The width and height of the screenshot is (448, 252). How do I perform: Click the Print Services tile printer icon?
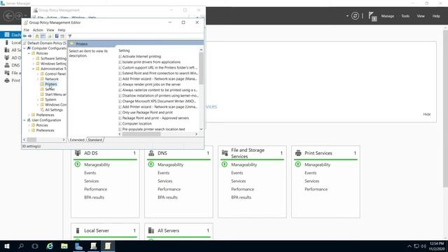click(298, 153)
